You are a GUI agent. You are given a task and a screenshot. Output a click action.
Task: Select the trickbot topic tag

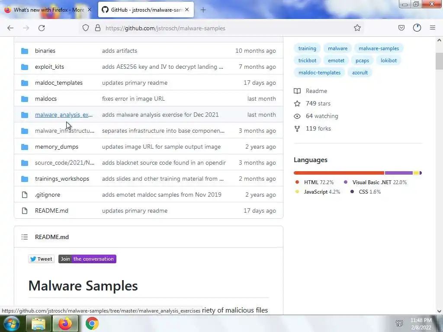(307, 61)
